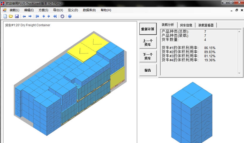244x143 pixels.
Task: Expand the 数据库(B) menu
Action: click(89, 10)
